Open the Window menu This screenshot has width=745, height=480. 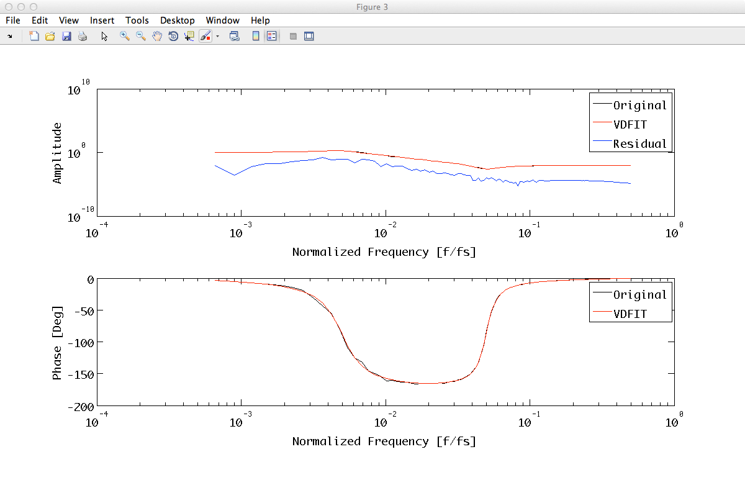(223, 20)
